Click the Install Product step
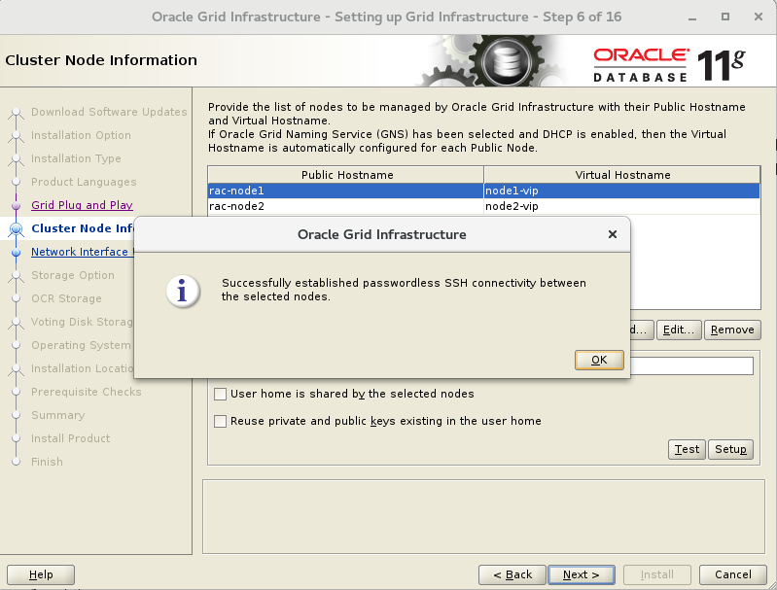This screenshot has height=590, width=777. pos(70,438)
